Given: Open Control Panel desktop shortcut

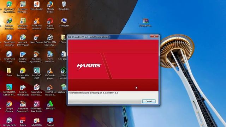Looking at the screenshot, I should [x=50, y=122].
